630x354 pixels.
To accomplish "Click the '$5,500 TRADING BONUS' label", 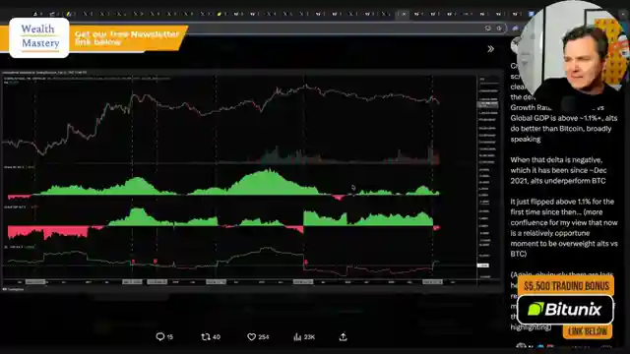I will click(567, 286).
